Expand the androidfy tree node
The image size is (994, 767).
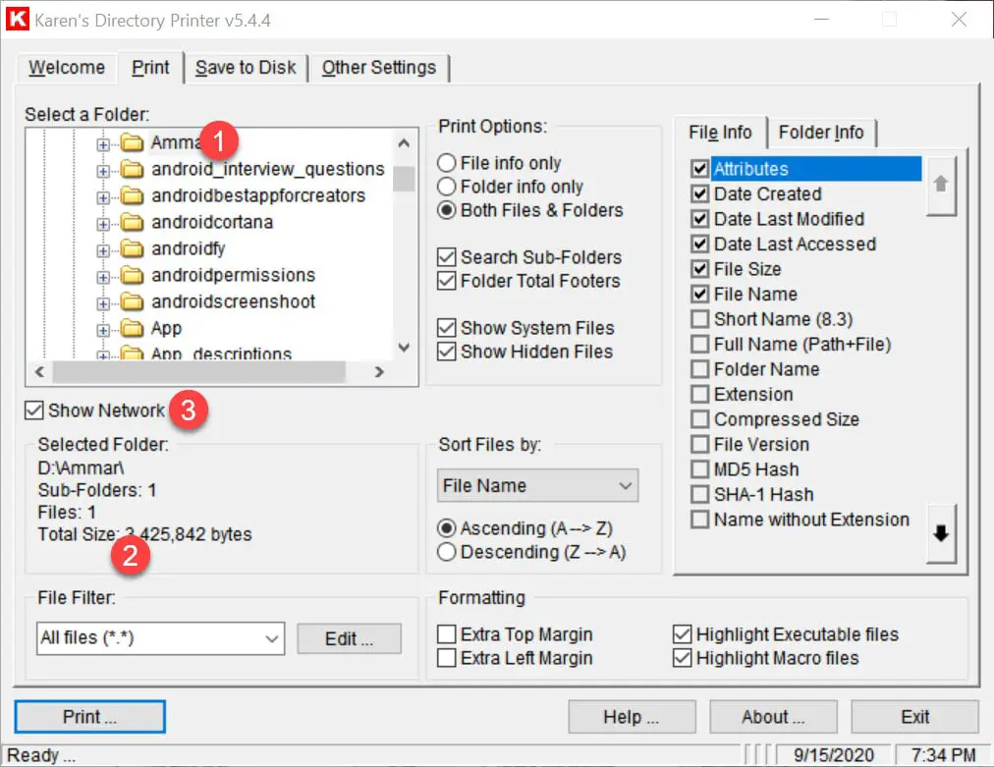point(103,251)
